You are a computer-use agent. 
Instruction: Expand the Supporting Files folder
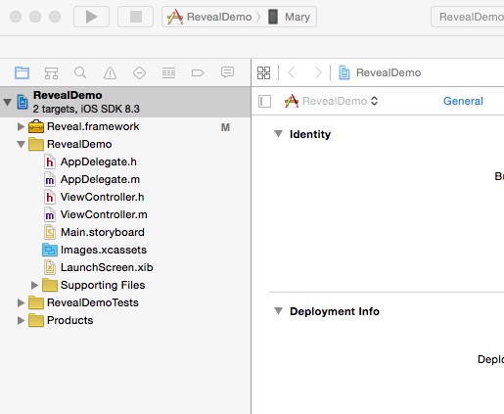34,285
